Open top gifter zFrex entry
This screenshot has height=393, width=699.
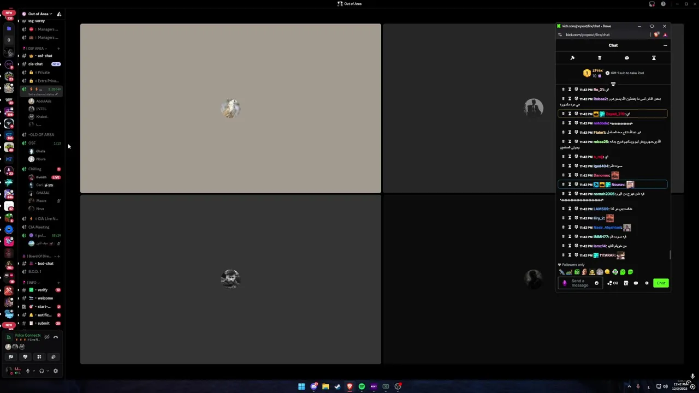coord(593,73)
